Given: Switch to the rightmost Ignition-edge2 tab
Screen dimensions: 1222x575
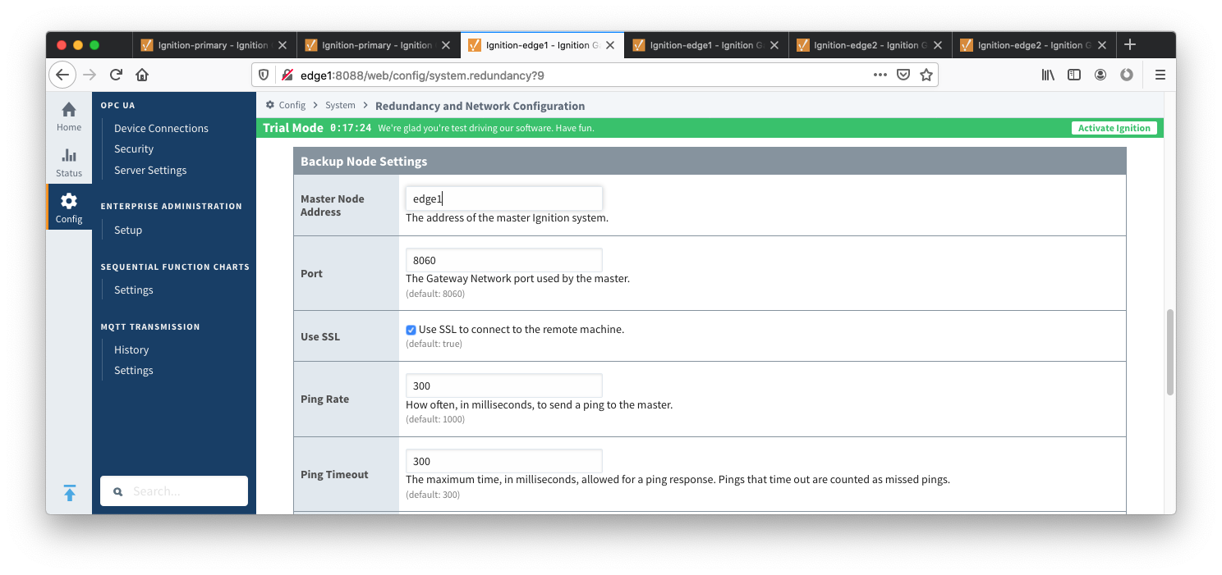Looking at the screenshot, I should coord(1033,45).
